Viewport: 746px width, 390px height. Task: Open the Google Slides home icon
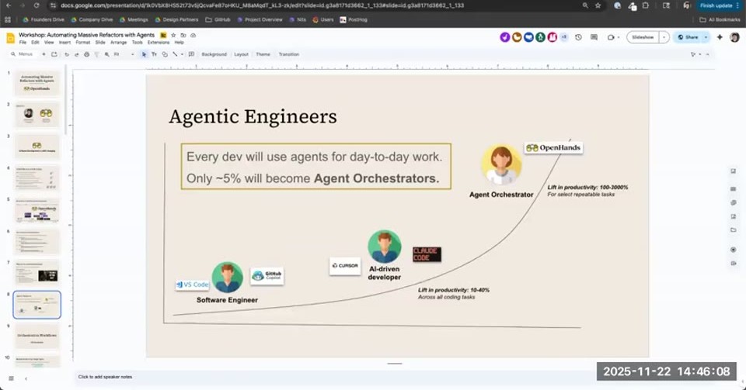coord(10,38)
